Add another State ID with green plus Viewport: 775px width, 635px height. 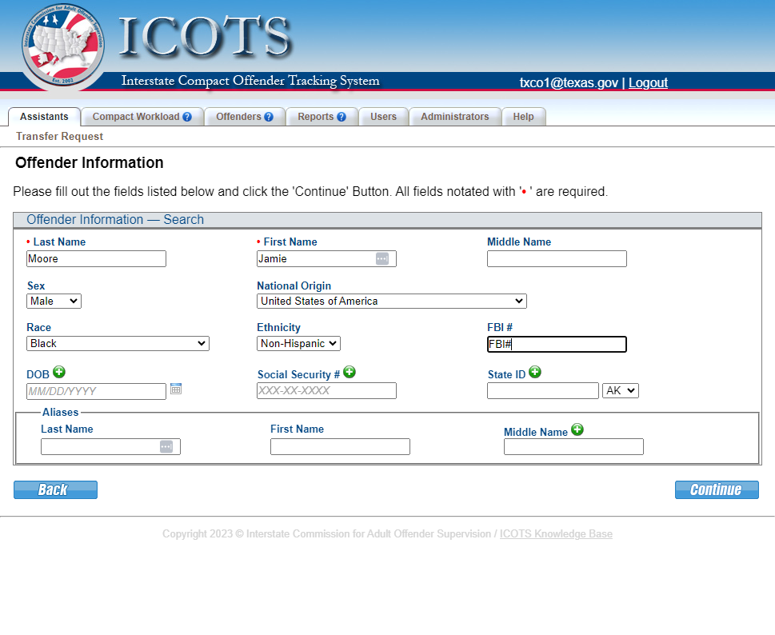pyautogui.click(x=535, y=372)
